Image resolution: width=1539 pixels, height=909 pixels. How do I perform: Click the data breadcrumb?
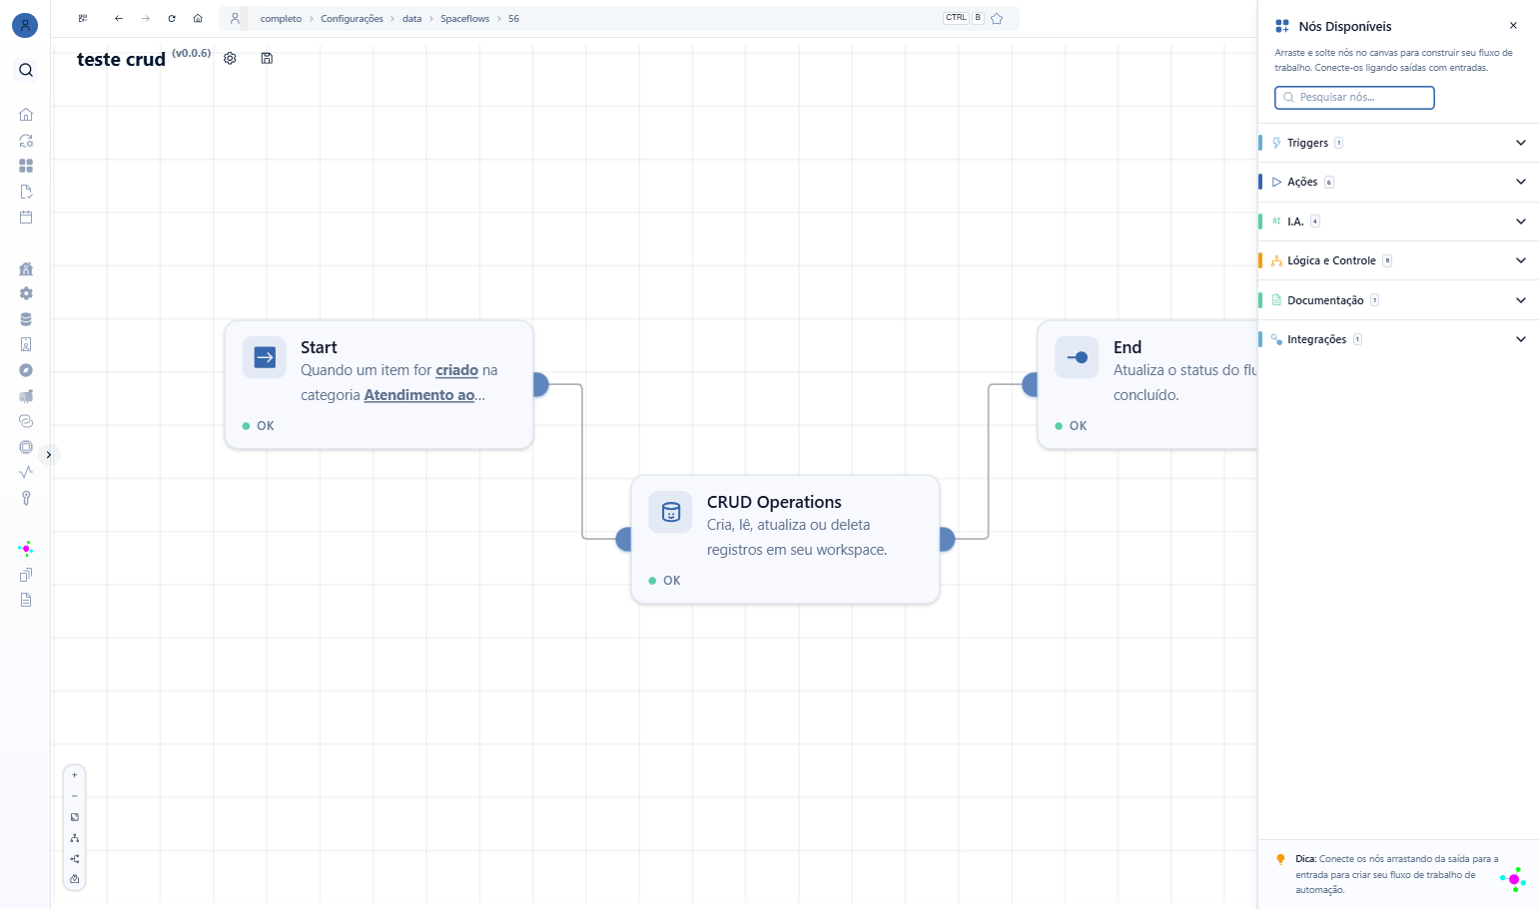click(x=412, y=19)
